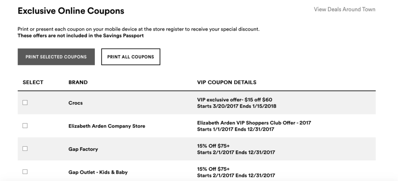The width and height of the screenshot is (398, 181).
Task: Click the Gap Factory 15% Off $75+ details
Action: 213,146
